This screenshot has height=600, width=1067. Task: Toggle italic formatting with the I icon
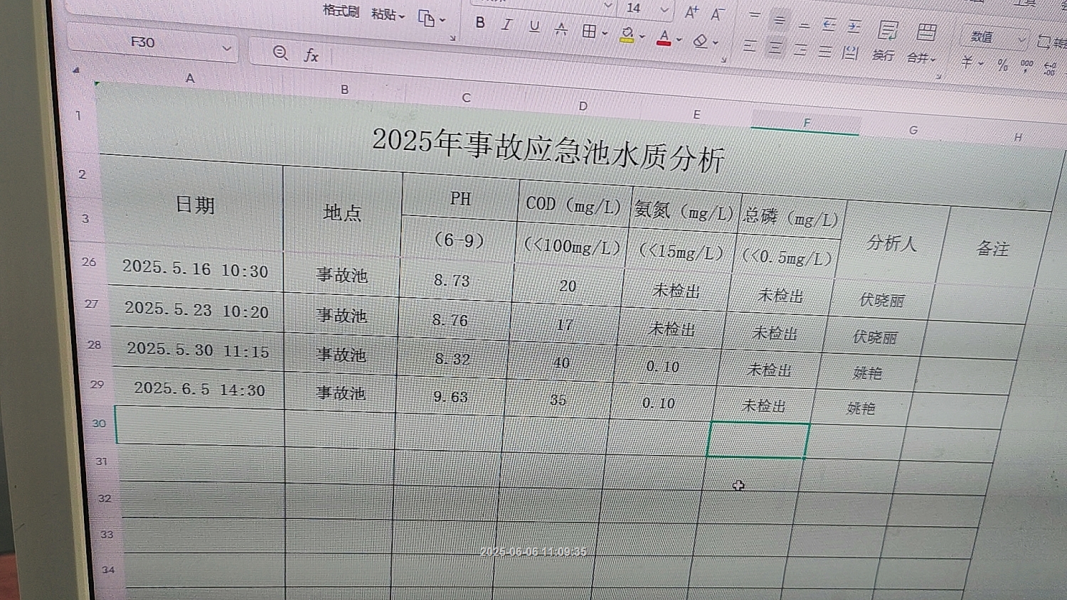click(x=506, y=25)
